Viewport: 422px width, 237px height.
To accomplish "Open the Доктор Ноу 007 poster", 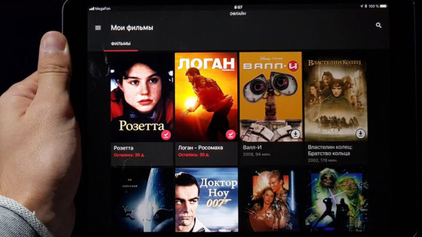I will [x=206, y=200].
